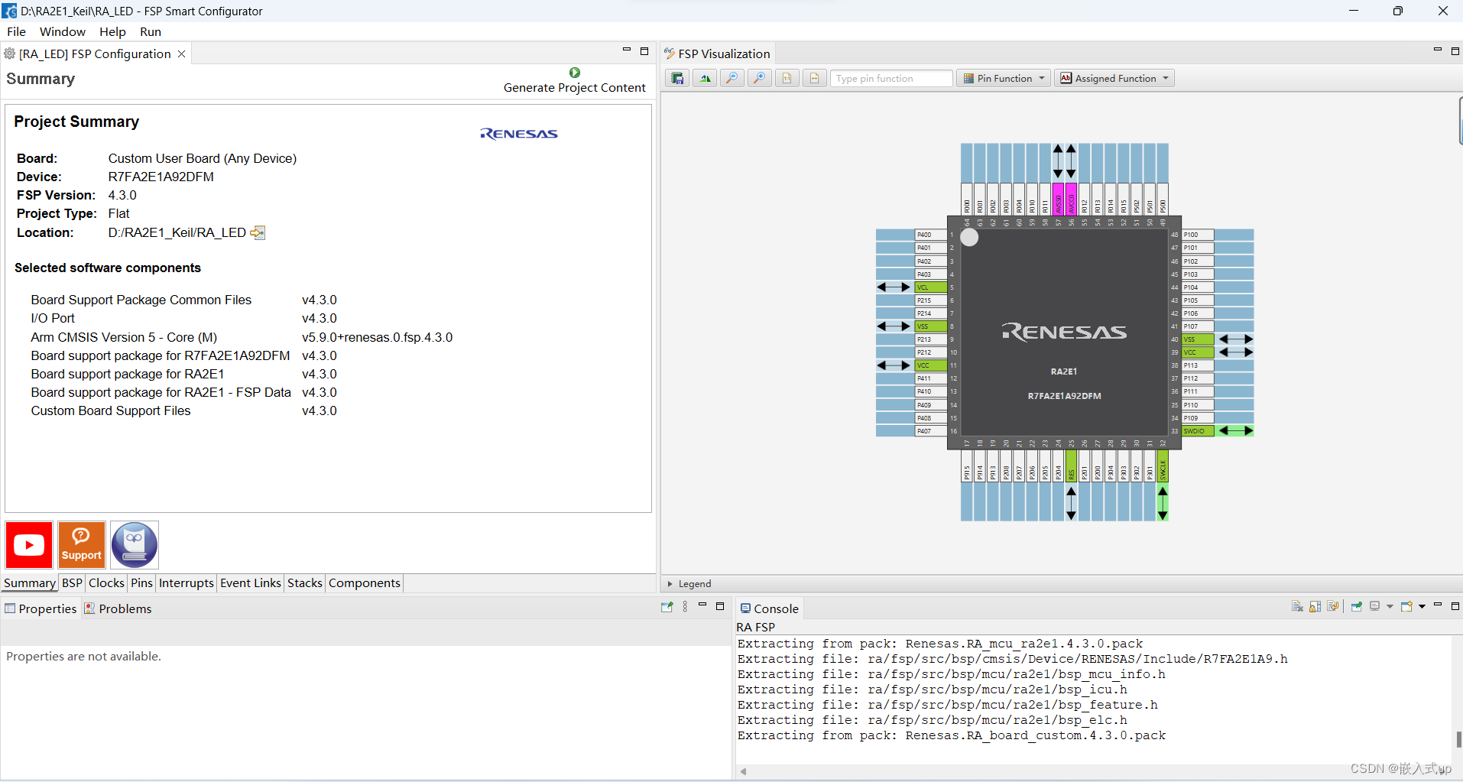
Task: Switch to the Stacks tab
Action: (305, 583)
